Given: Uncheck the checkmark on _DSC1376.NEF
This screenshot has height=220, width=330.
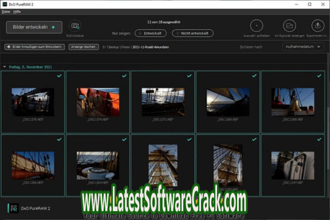Looking at the screenshot, I should click(x=59, y=76).
